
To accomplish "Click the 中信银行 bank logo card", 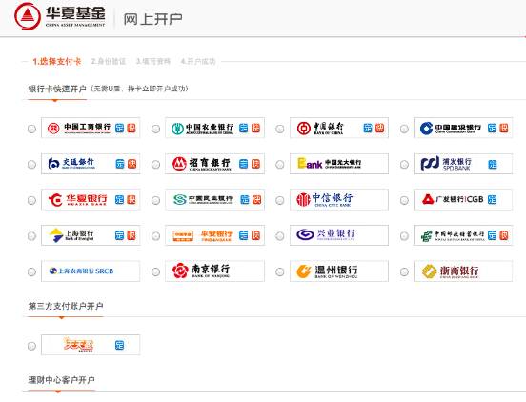I will click(339, 199).
